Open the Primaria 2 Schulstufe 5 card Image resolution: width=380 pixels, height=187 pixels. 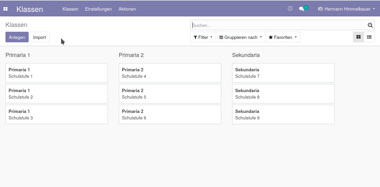point(170,94)
